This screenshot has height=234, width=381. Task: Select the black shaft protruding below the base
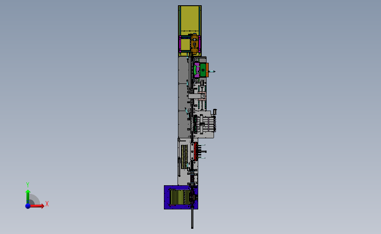(192, 219)
